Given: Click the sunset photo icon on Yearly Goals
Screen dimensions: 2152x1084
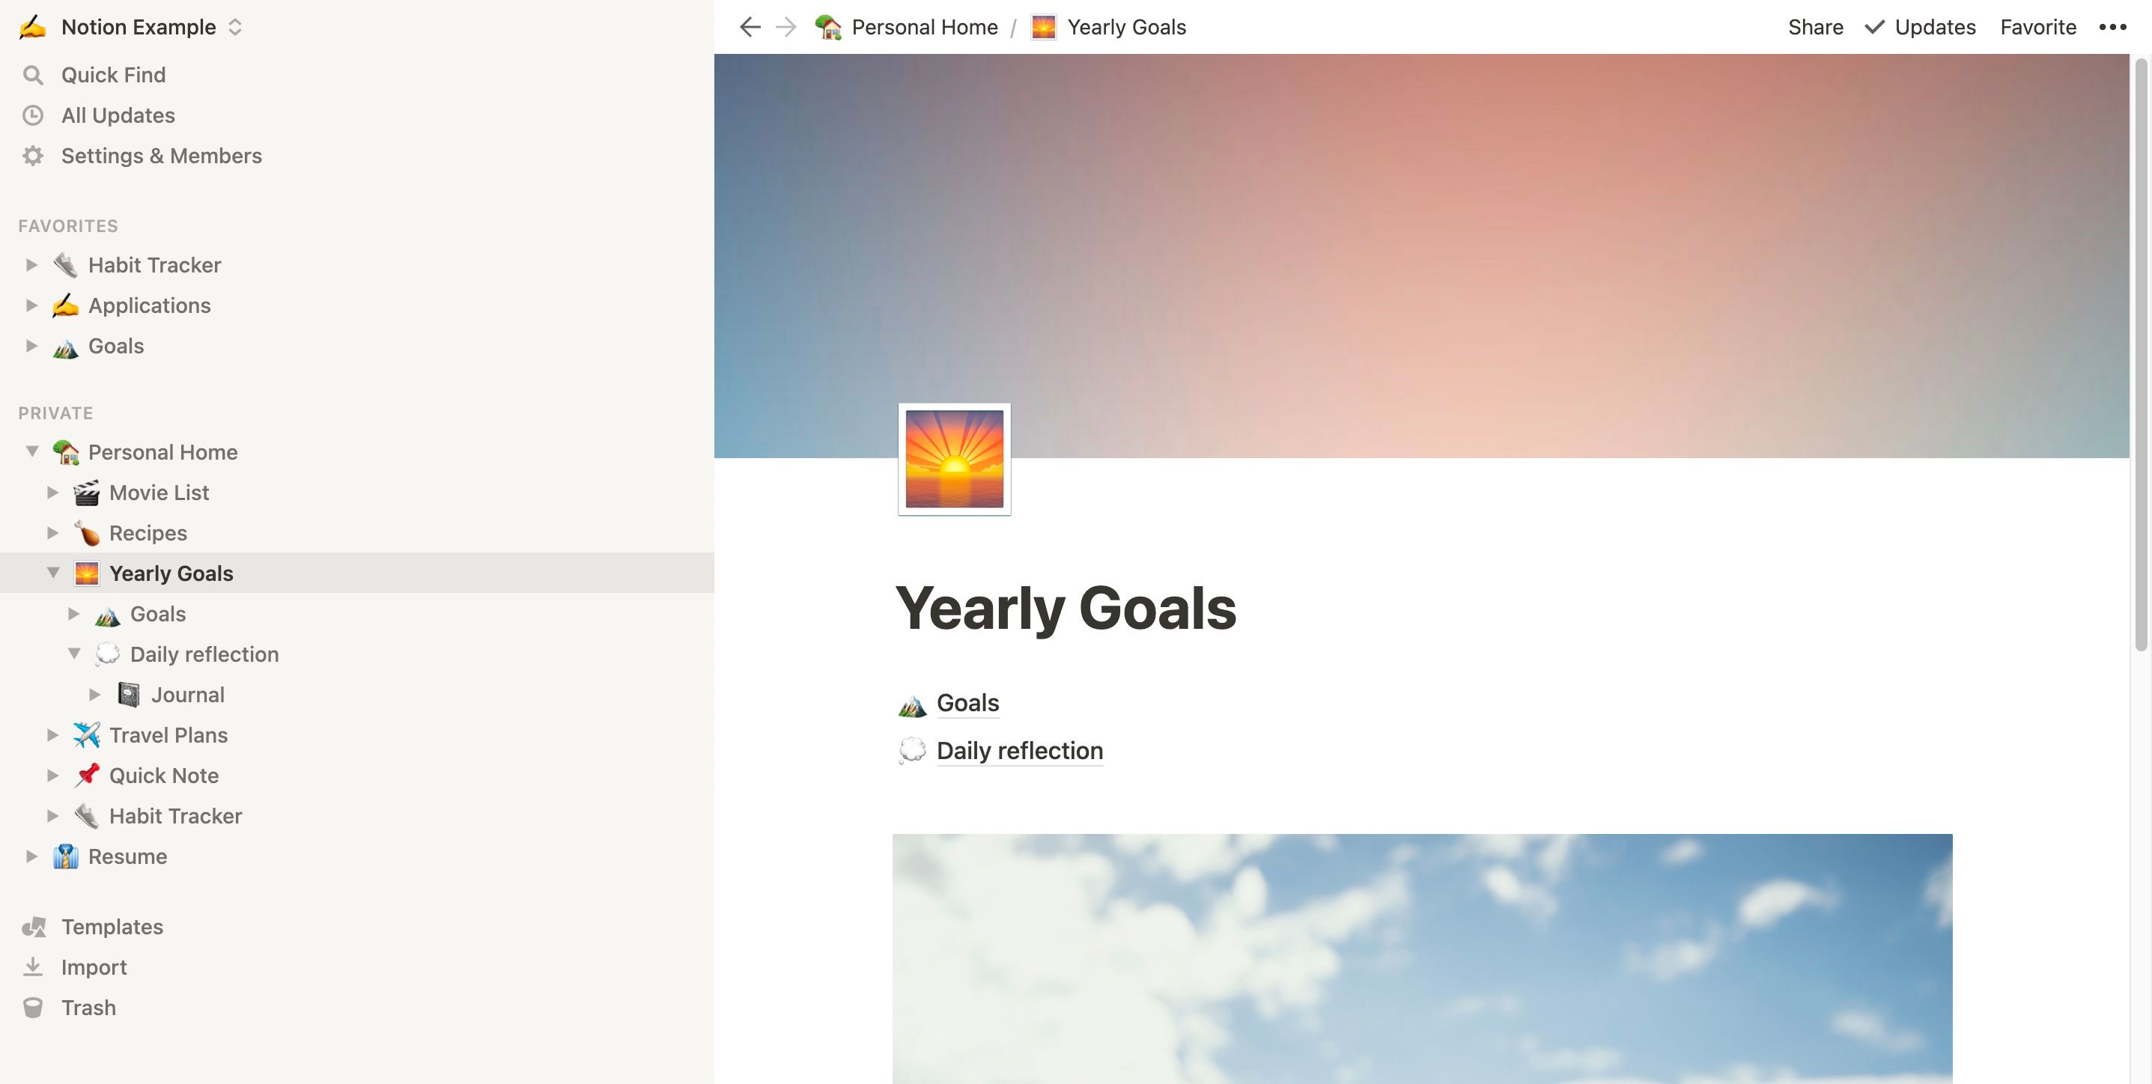Looking at the screenshot, I should click(954, 459).
